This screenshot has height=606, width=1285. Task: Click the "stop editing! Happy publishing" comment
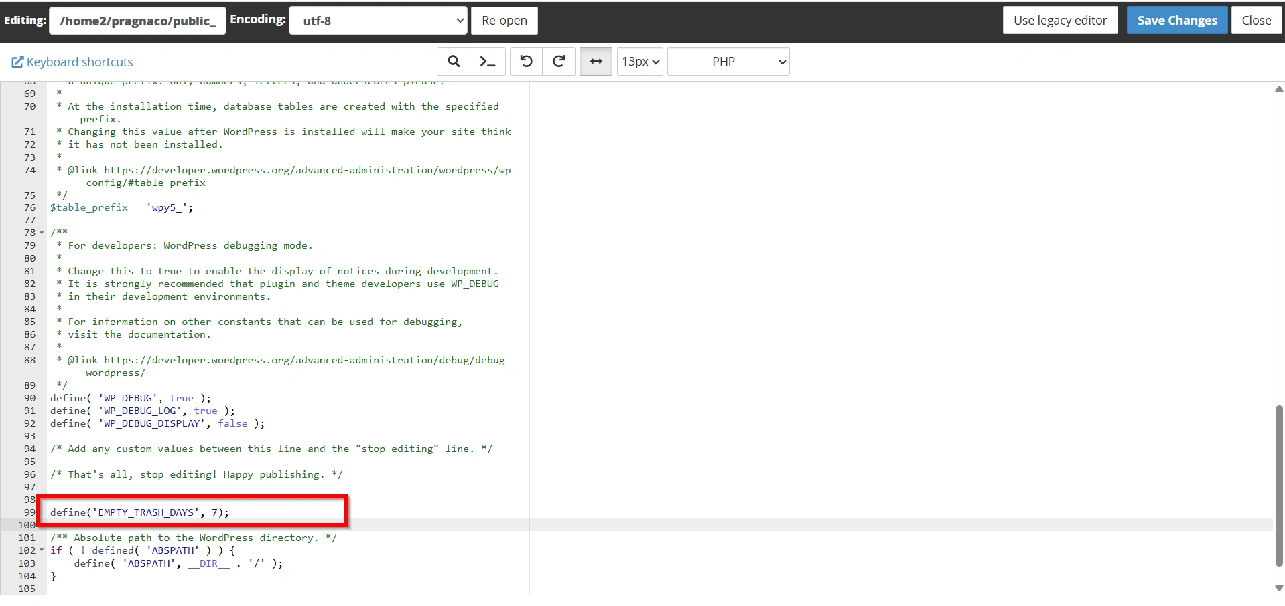pos(196,475)
